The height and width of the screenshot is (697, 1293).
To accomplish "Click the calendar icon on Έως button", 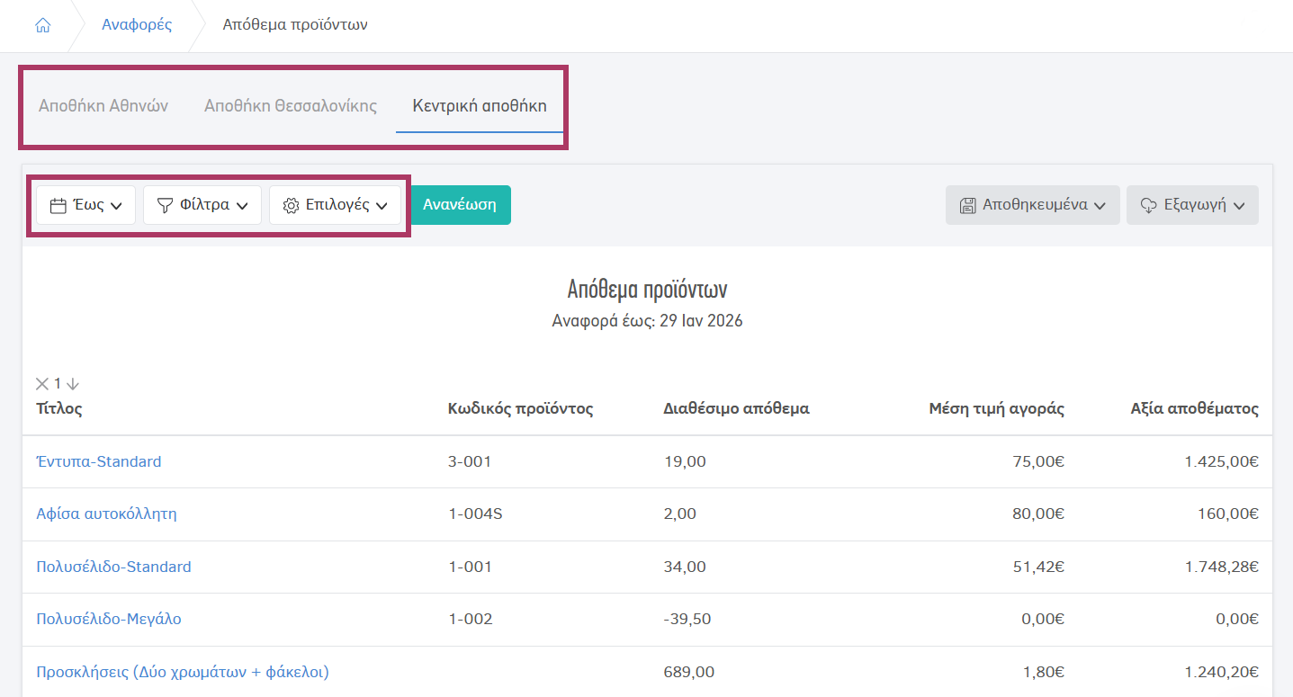I will (x=58, y=206).
